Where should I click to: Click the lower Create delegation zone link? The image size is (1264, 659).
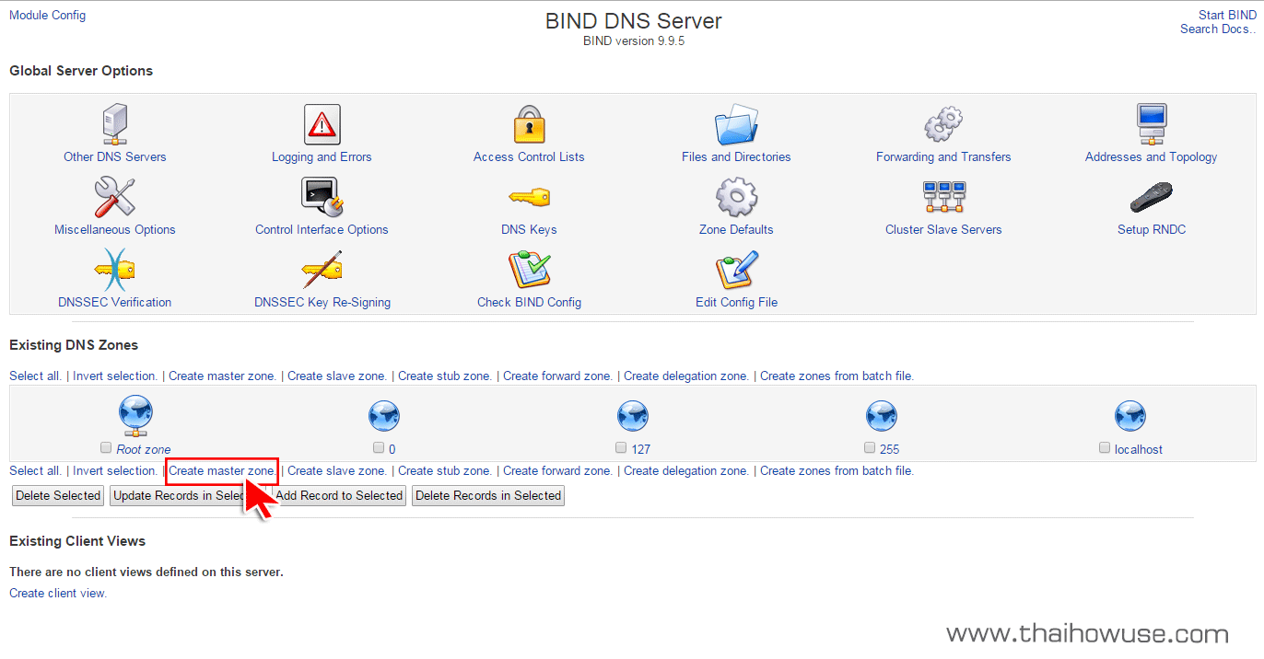pyautogui.click(x=686, y=471)
